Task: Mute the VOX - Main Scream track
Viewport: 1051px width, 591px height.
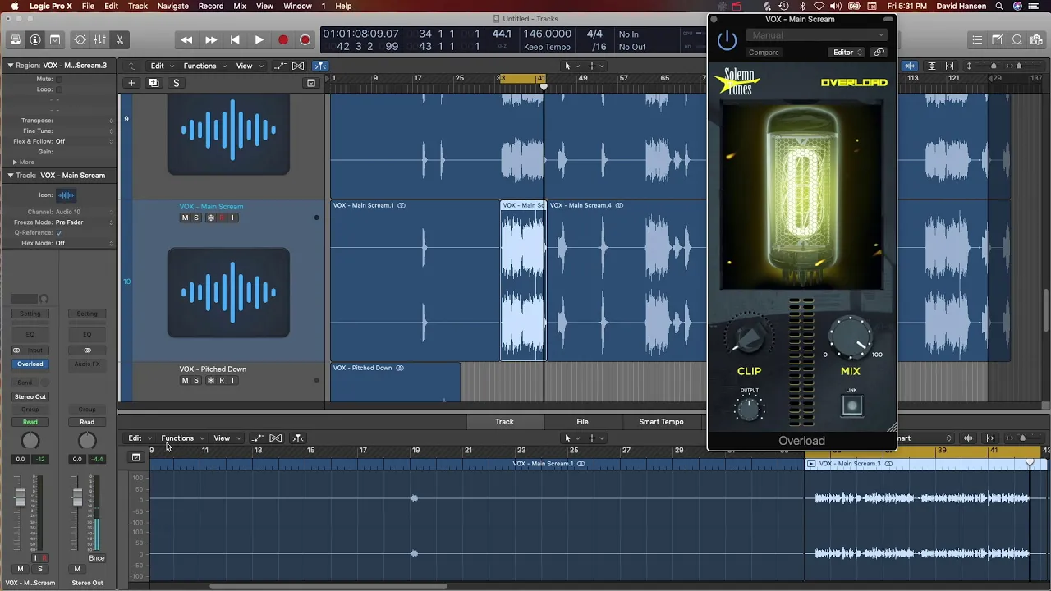Action: 185,218
